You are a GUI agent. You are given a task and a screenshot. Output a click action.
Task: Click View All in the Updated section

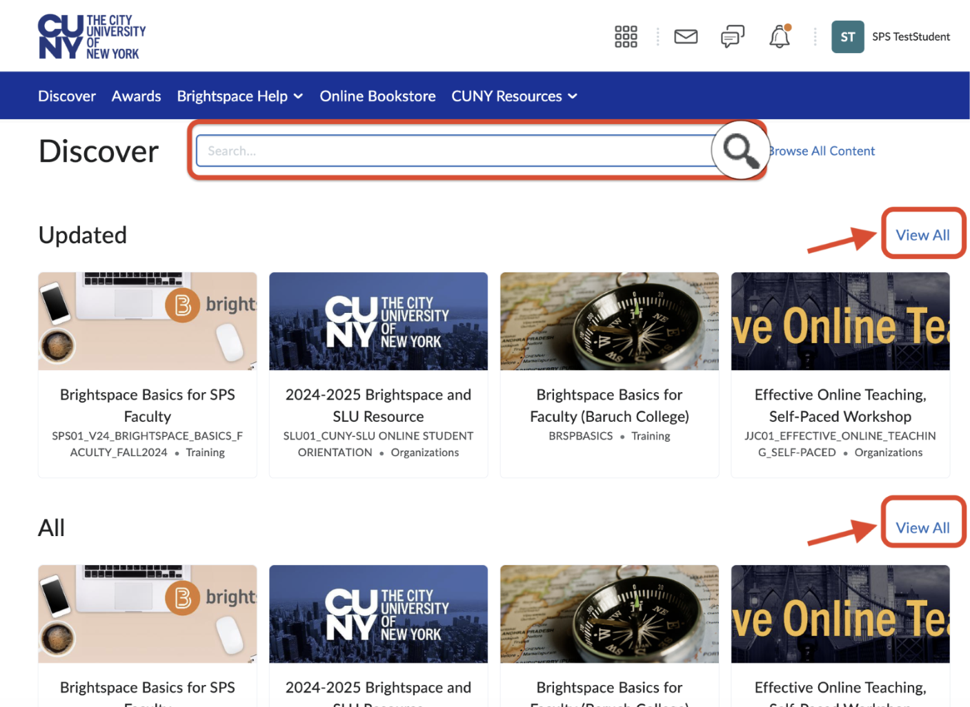tap(923, 234)
